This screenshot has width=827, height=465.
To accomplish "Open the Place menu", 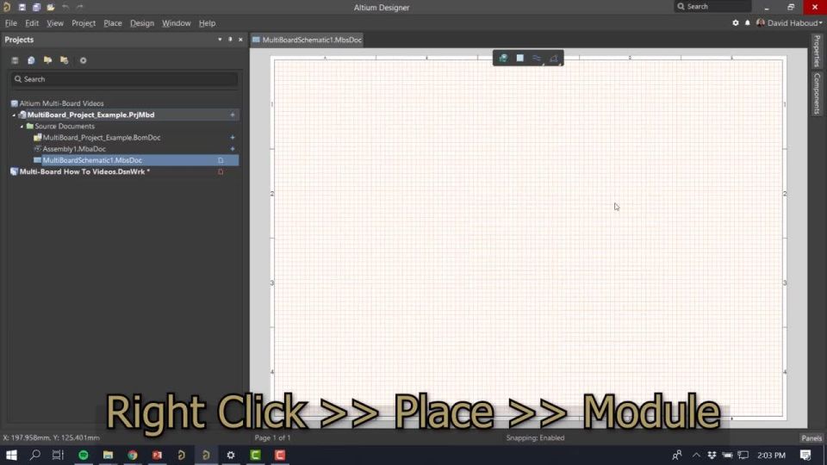I will [x=112, y=23].
